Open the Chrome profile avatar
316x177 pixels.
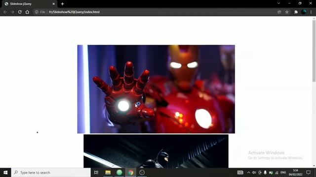pos(304,12)
